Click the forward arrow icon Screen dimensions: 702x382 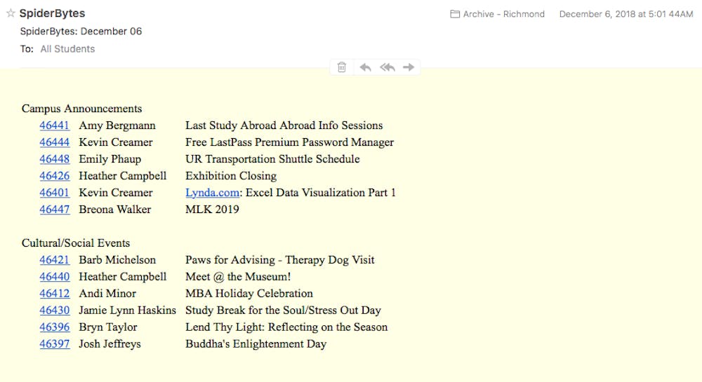click(x=409, y=67)
